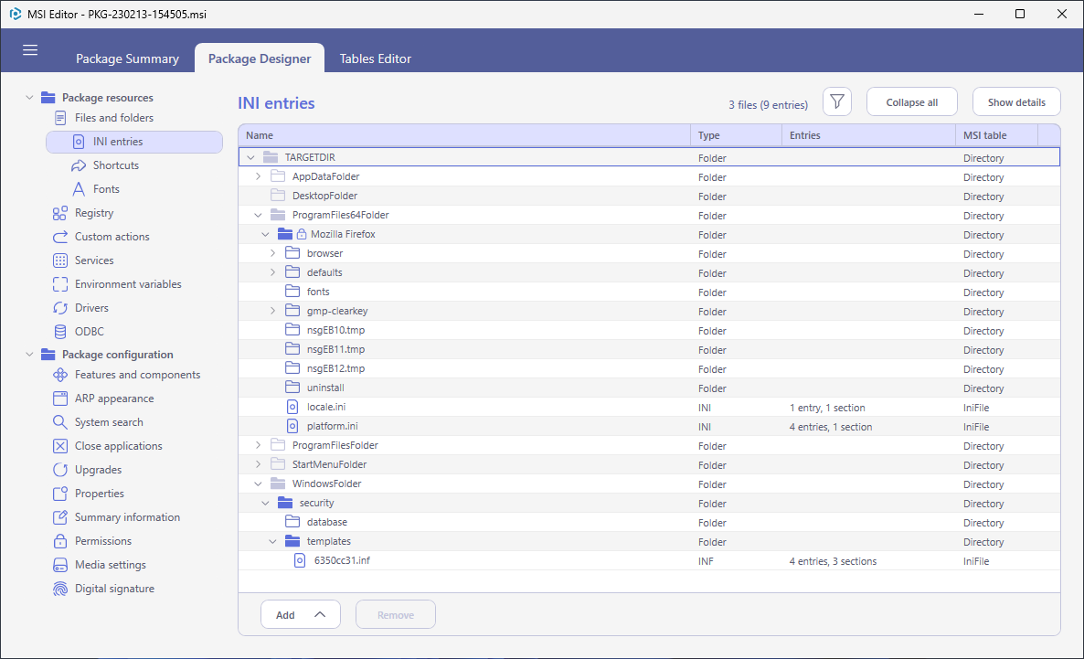Select the nsgEB10.tmp folder row
The image size is (1084, 659).
[x=649, y=331]
